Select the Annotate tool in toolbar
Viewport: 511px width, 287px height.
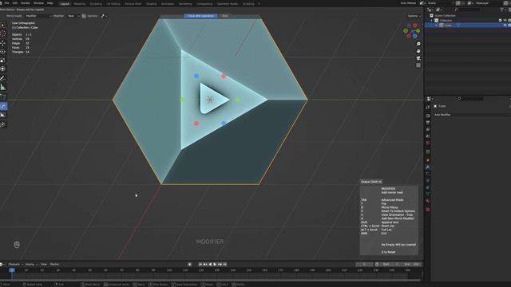tap(3, 78)
